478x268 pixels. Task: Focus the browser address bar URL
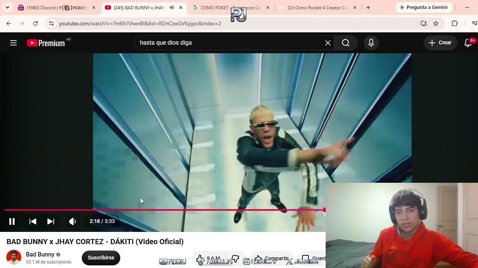click(140, 23)
